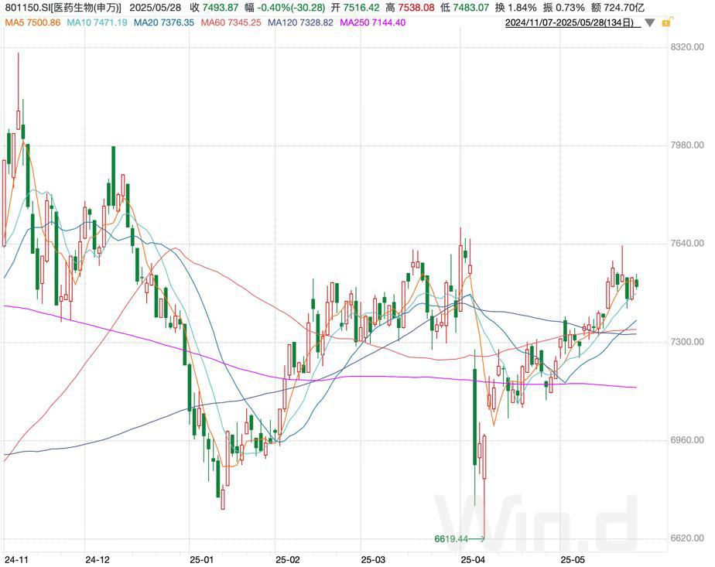Image resolution: width=715 pixels, height=567 pixels.
Task: Expand the date range dropdown triangle
Action: click(650, 22)
